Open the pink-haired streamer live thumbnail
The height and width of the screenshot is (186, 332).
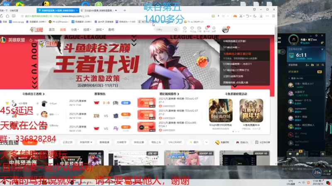pos(189,158)
